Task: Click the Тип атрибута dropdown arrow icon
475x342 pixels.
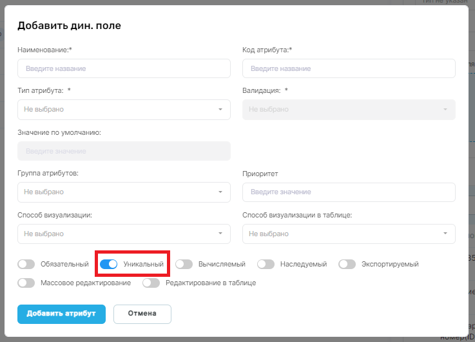Action: [x=220, y=110]
